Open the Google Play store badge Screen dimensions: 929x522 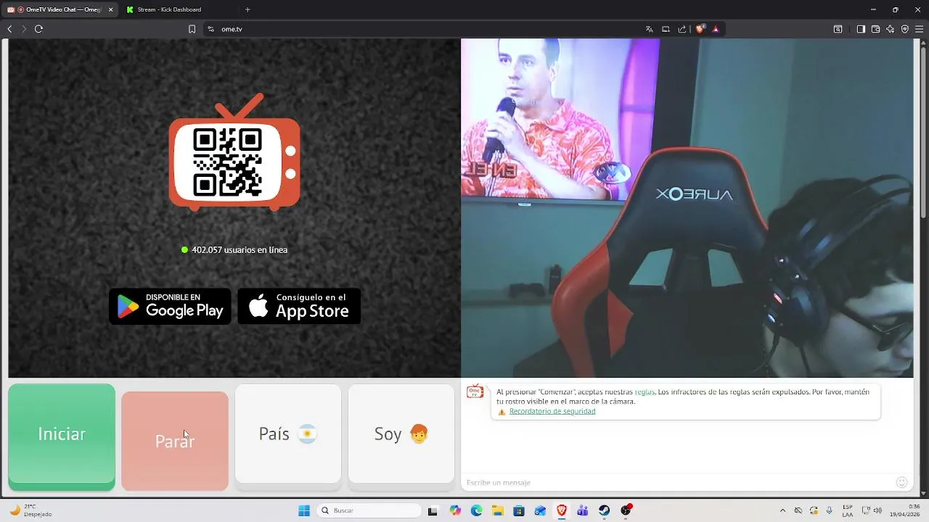pos(170,306)
